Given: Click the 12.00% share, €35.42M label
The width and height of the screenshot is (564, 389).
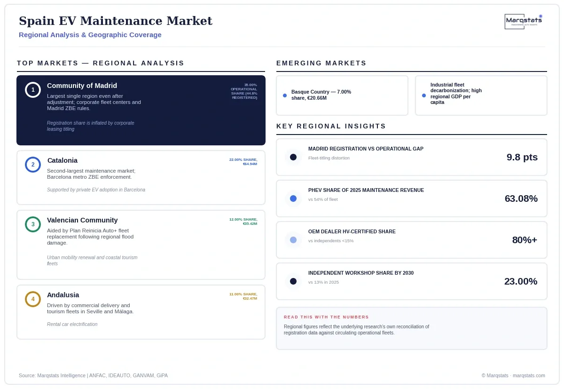Looking at the screenshot, I should click(243, 222).
